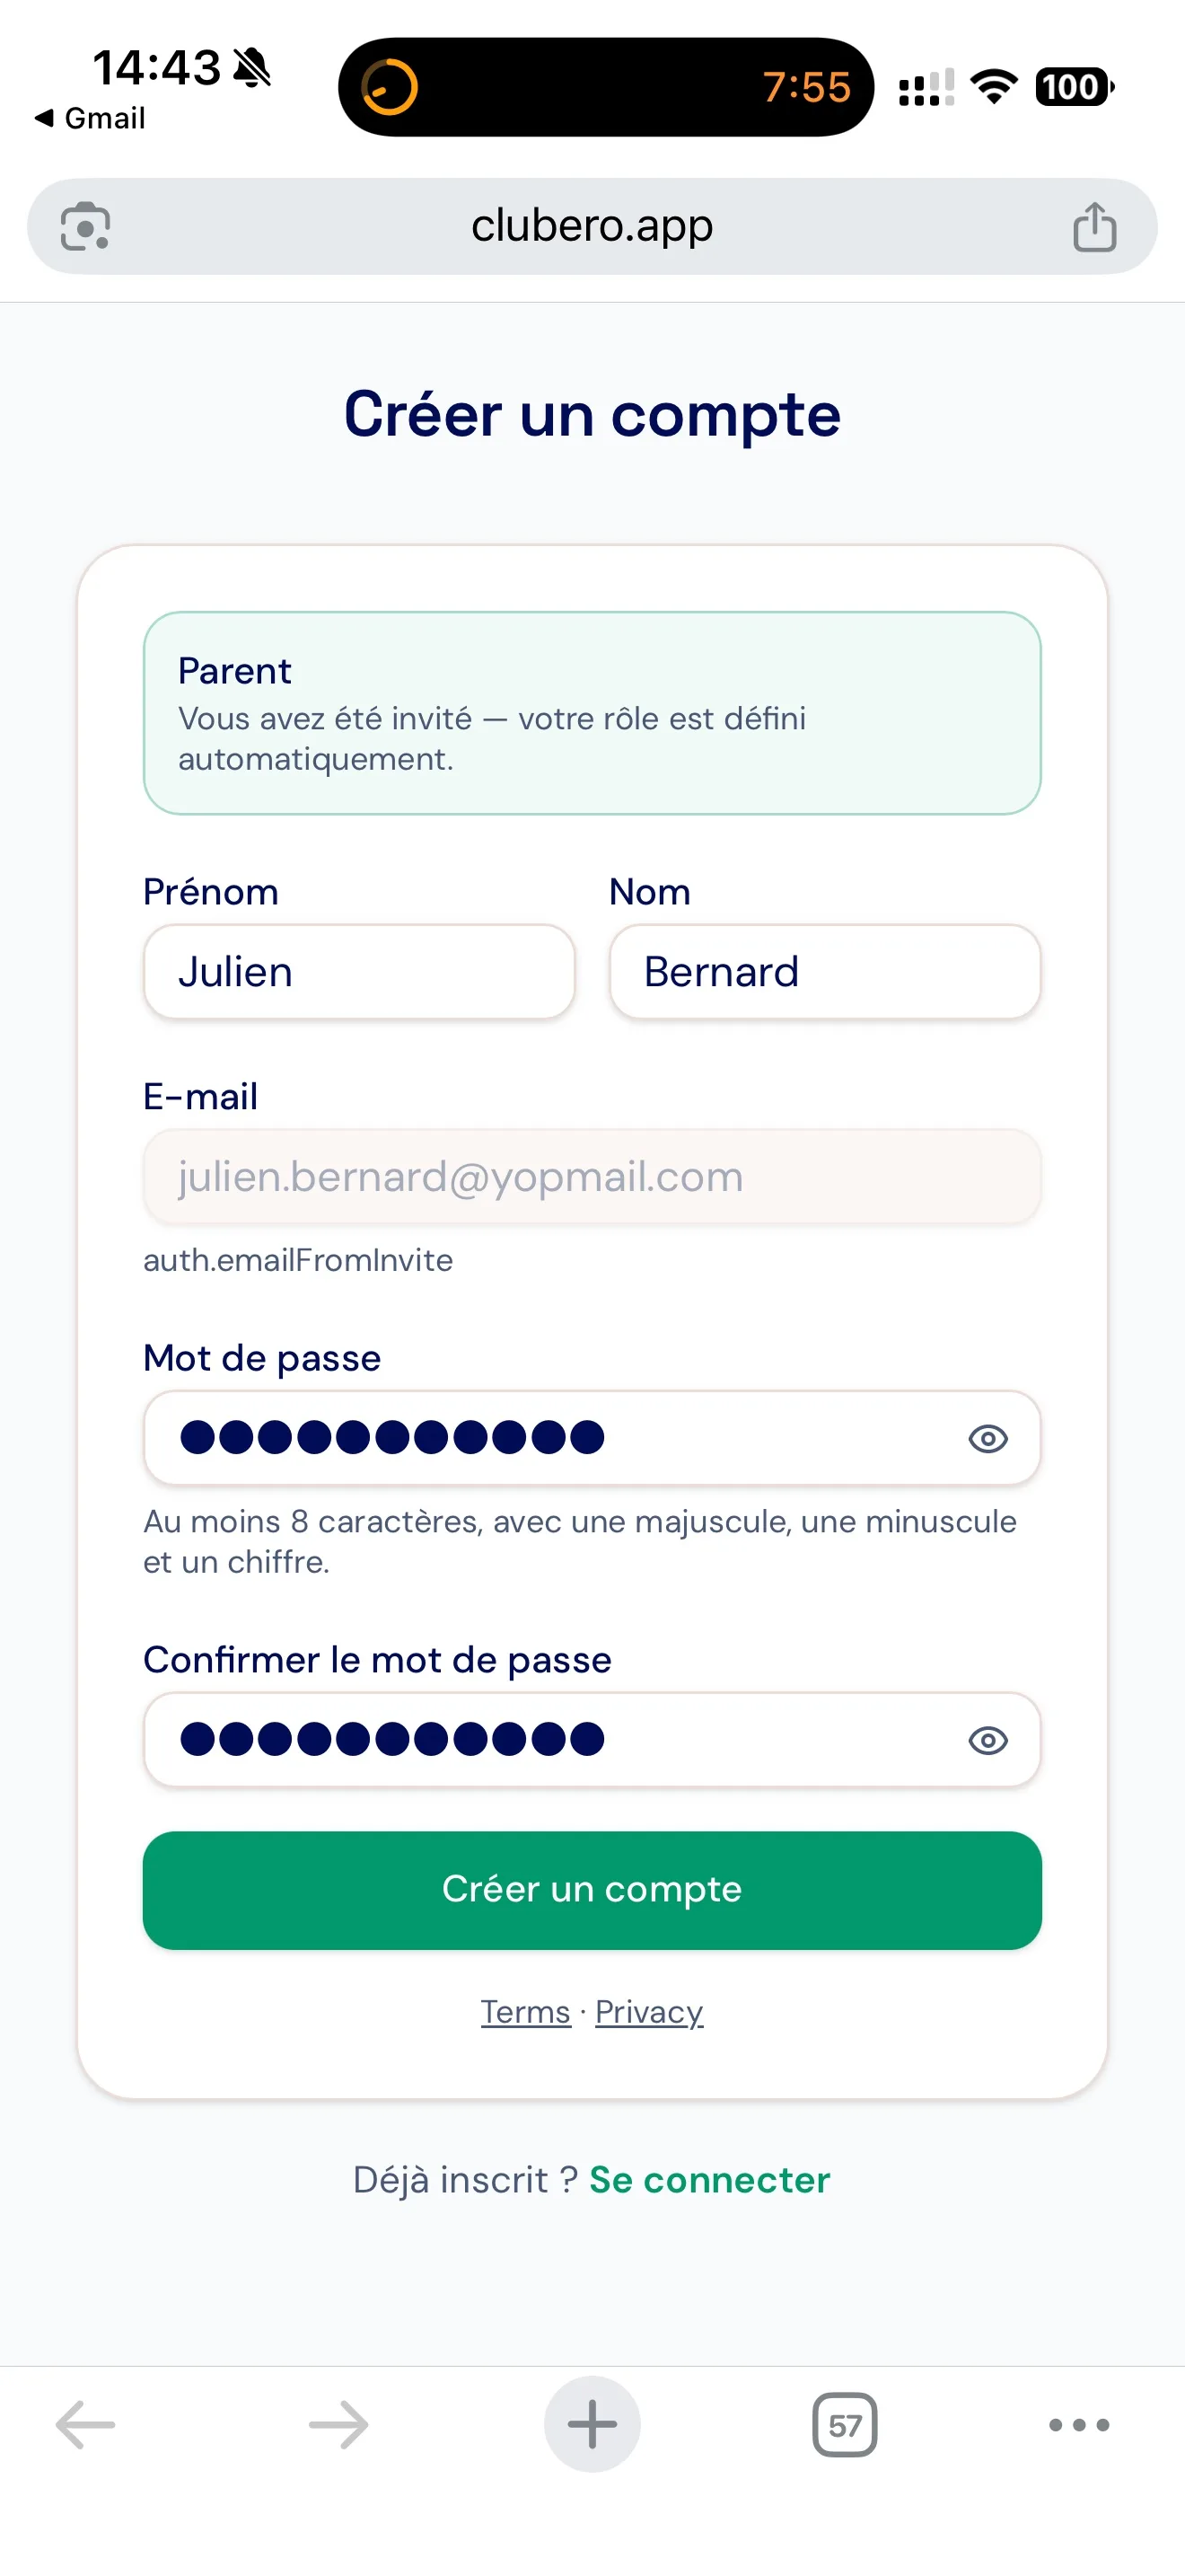Show the Mot de passe characters
This screenshot has width=1185, height=2576.
tap(988, 1438)
